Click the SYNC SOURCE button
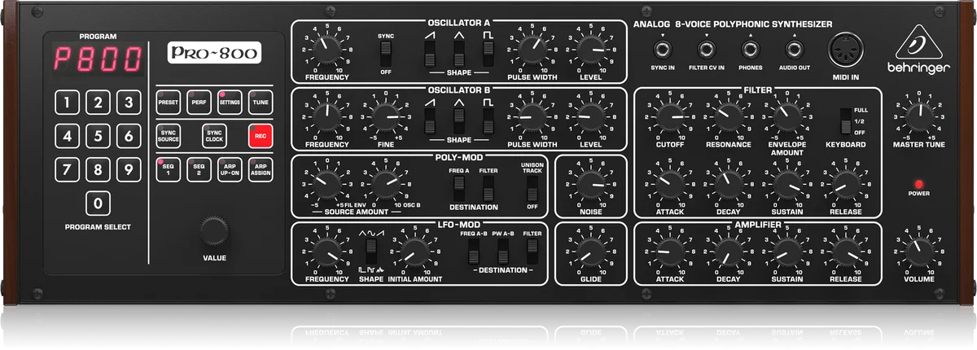The image size is (977, 350). click(x=169, y=136)
